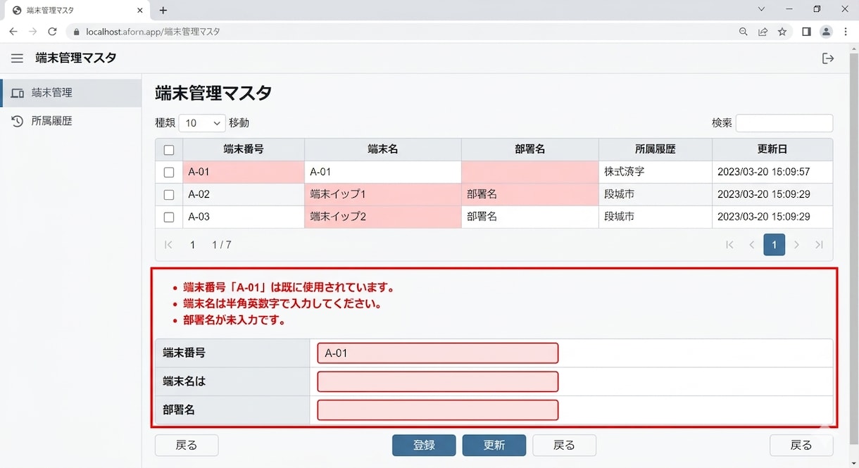Open the Chrome three-dot menu

[x=846, y=32]
